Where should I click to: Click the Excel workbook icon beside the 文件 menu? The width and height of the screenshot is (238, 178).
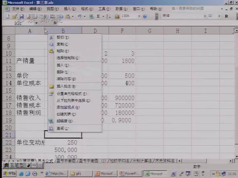[6, 9]
